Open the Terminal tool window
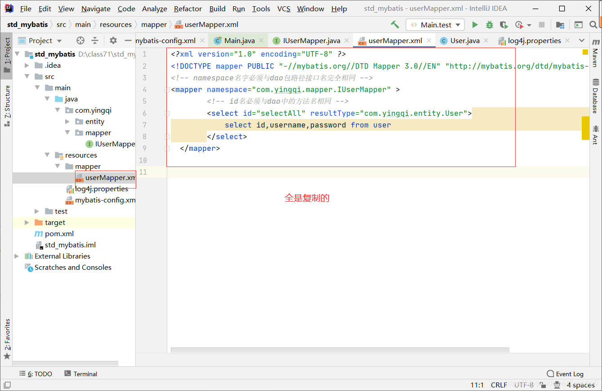 (81, 374)
